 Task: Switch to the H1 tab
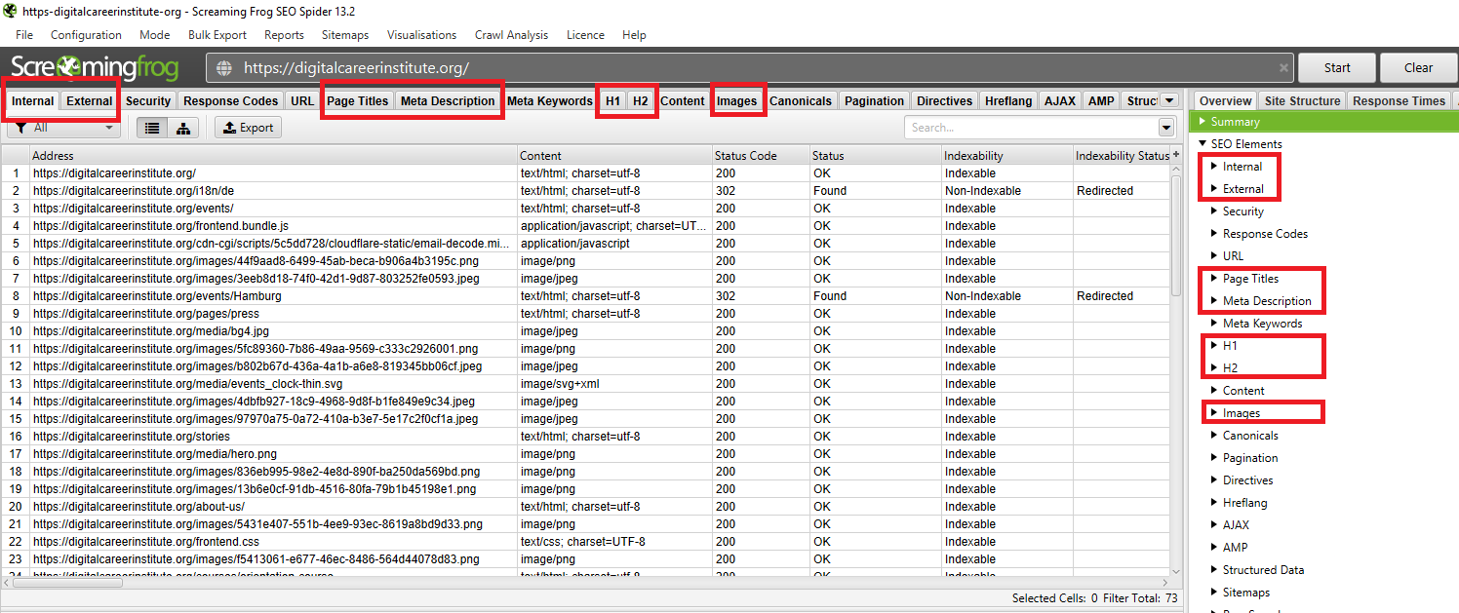point(612,100)
